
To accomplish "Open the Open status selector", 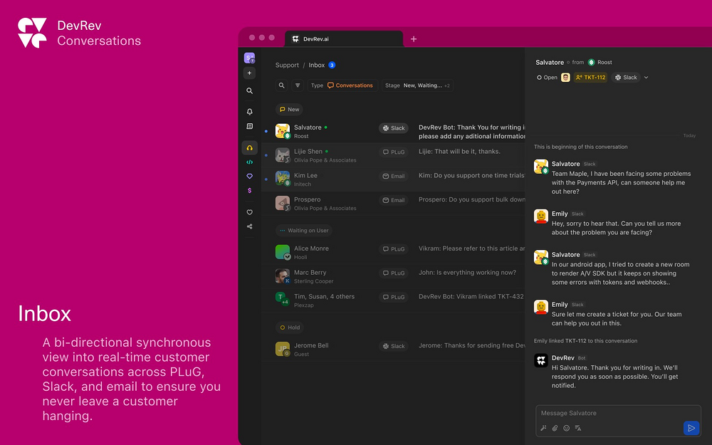I will pyautogui.click(x=547, y=78).
